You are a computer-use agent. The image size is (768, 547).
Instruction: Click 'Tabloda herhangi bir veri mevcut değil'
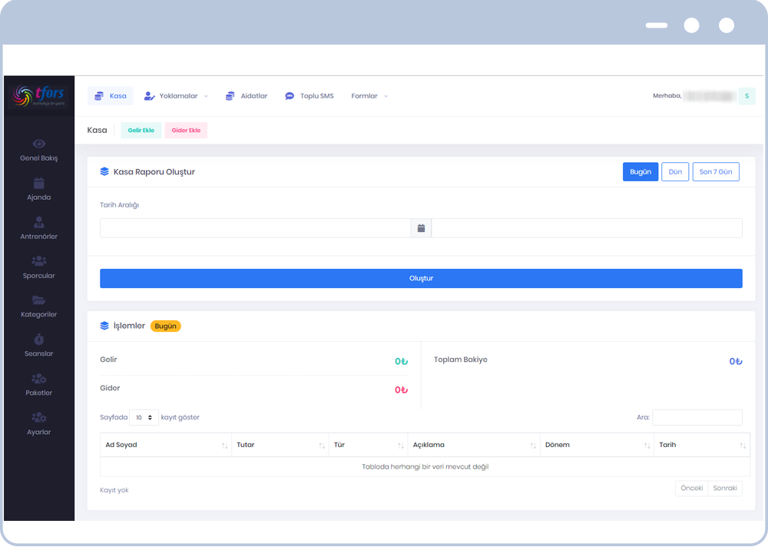point(425,466)
